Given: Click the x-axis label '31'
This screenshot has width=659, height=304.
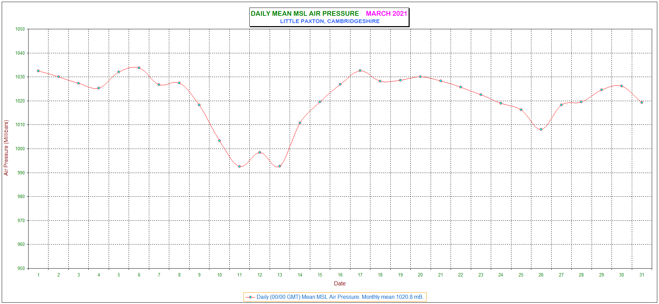Looking at the screenshot, I should tap(642, 275).
